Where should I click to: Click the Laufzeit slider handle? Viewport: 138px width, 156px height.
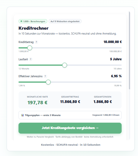65,65
